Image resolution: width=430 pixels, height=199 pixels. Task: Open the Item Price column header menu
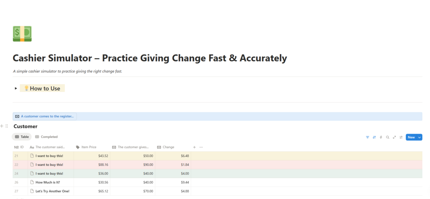pyautogui.click(x=89, y=147)
